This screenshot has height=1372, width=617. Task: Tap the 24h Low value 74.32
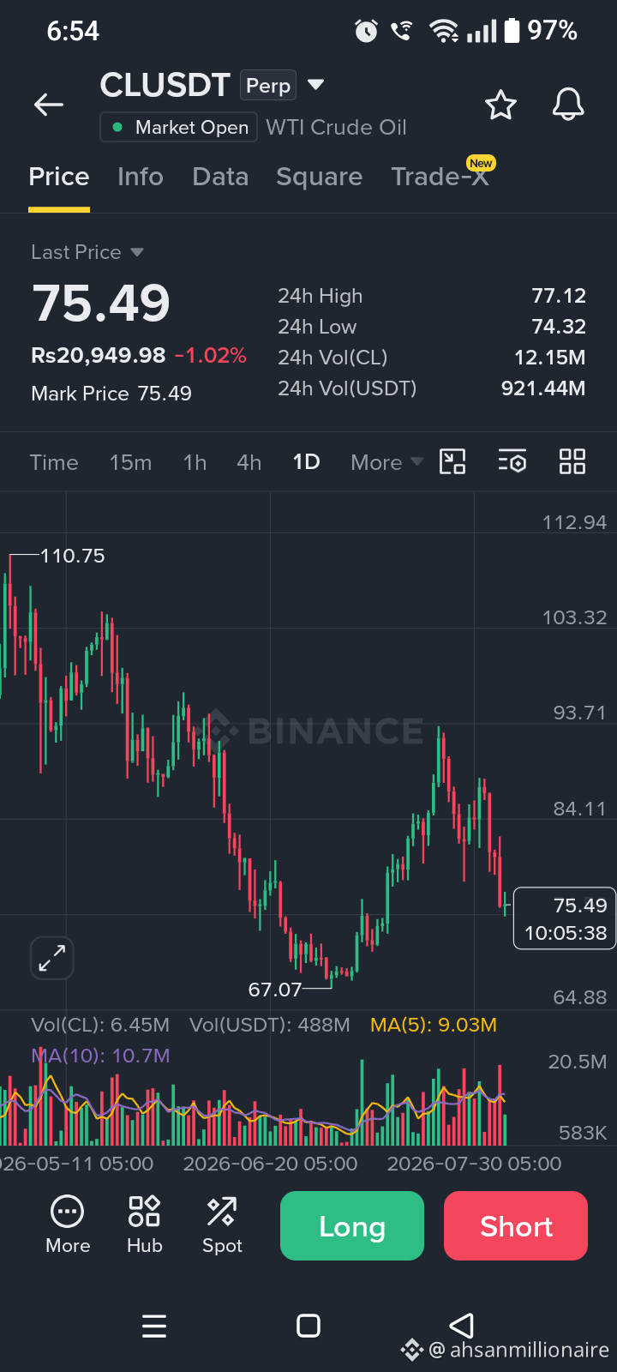tap(559, 327)
